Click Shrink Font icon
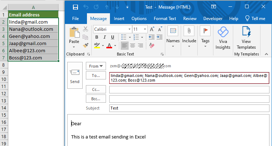This screenshot has height=146, width=272. pos(160,29)
